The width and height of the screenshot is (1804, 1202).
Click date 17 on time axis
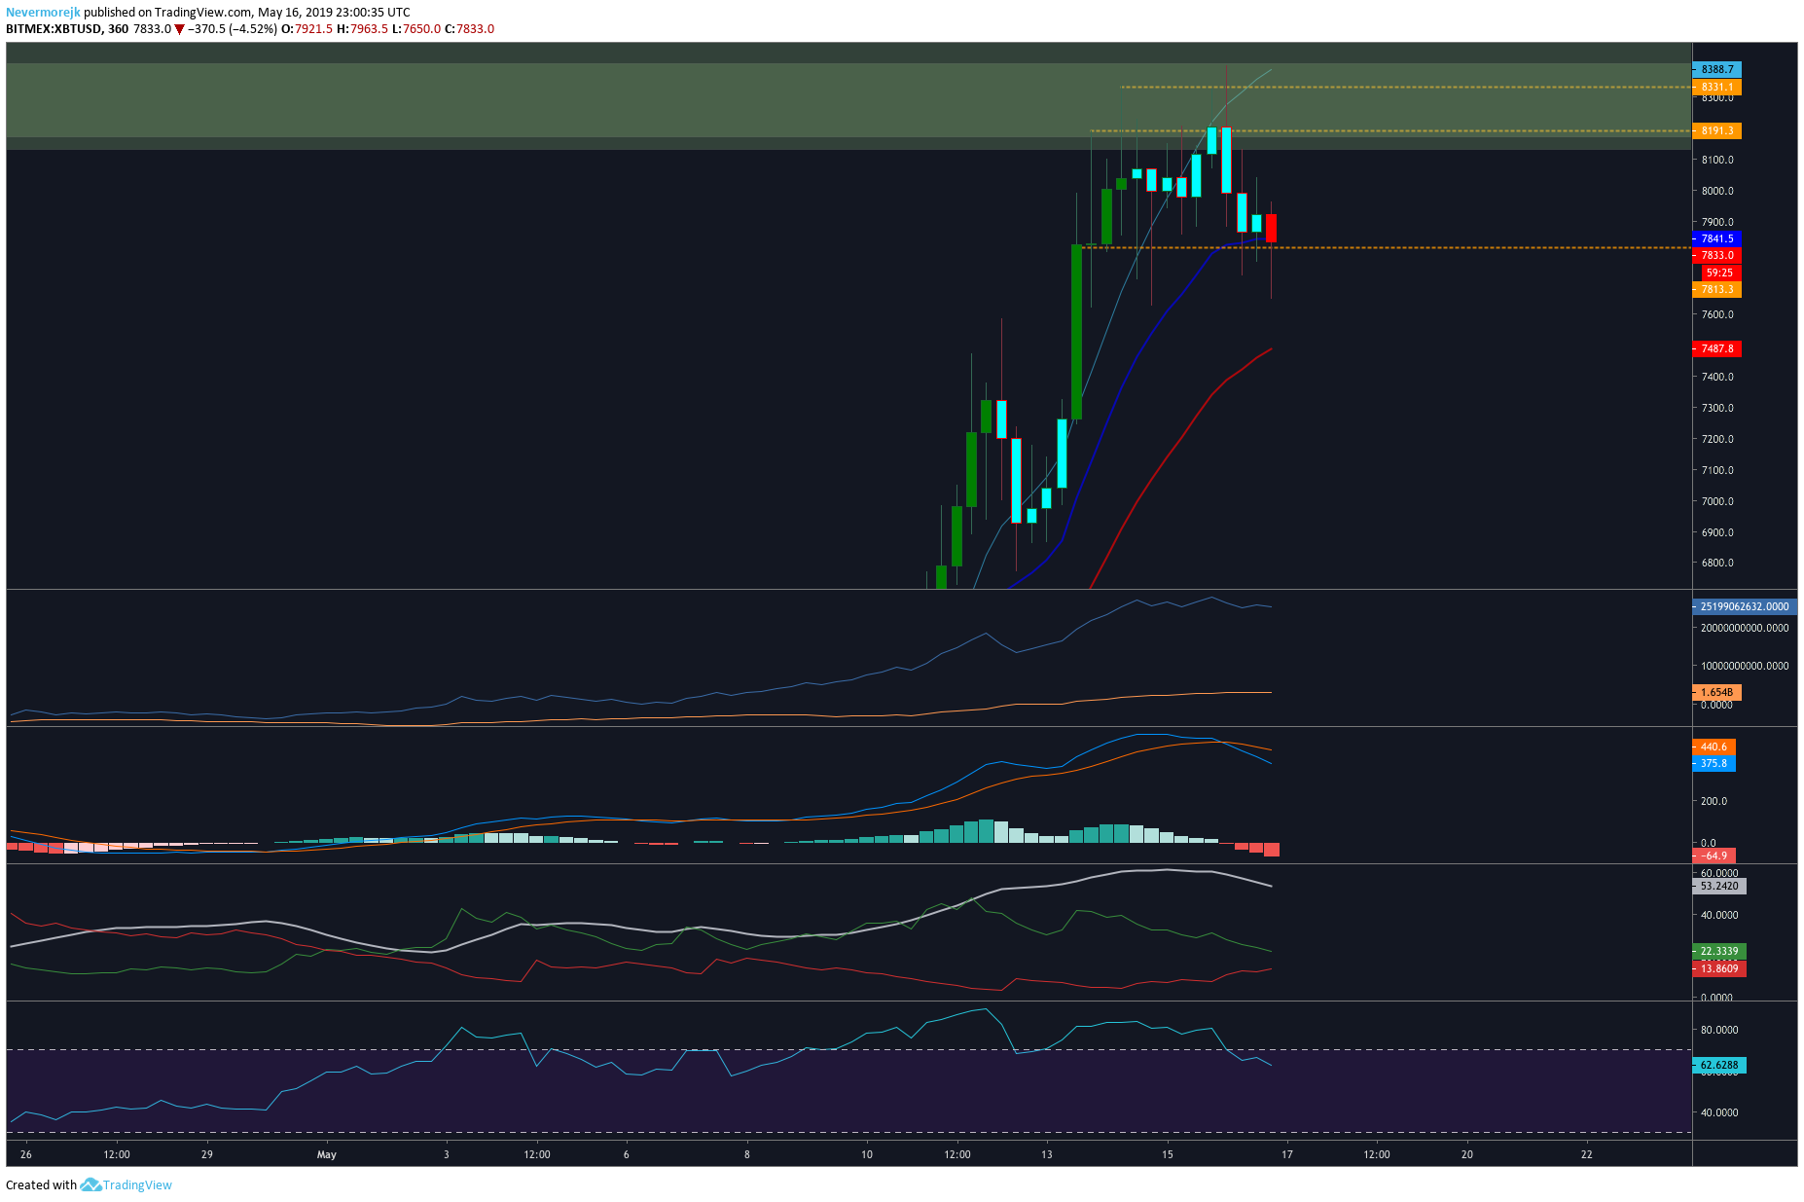tap(1287, 1155)
